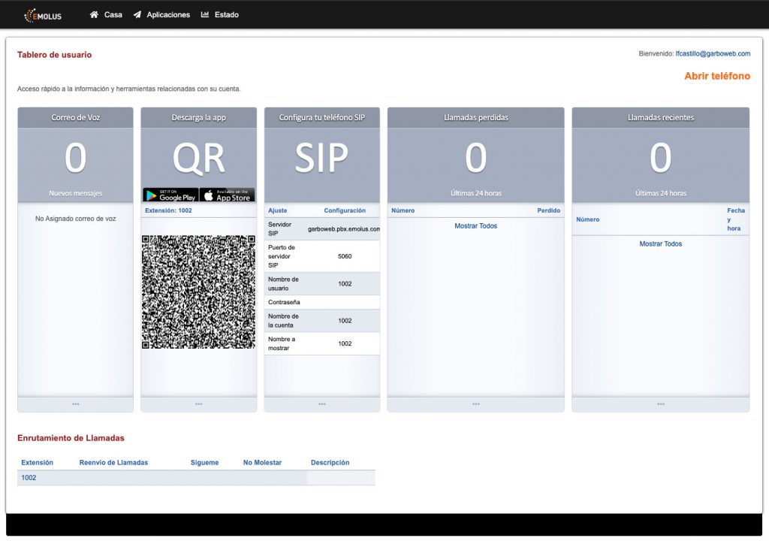Image resolution: width=769 pixels, height=541 pixels.
Task: Select the 5060 SIP port value
Action: click(x=345, y=256)
